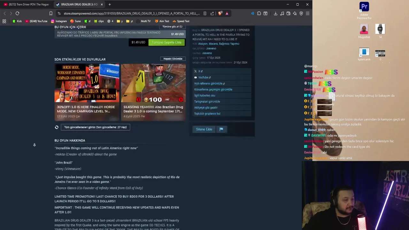Expand the 'y' bookmarks folder
409x230 pixels.
[120, 21]
